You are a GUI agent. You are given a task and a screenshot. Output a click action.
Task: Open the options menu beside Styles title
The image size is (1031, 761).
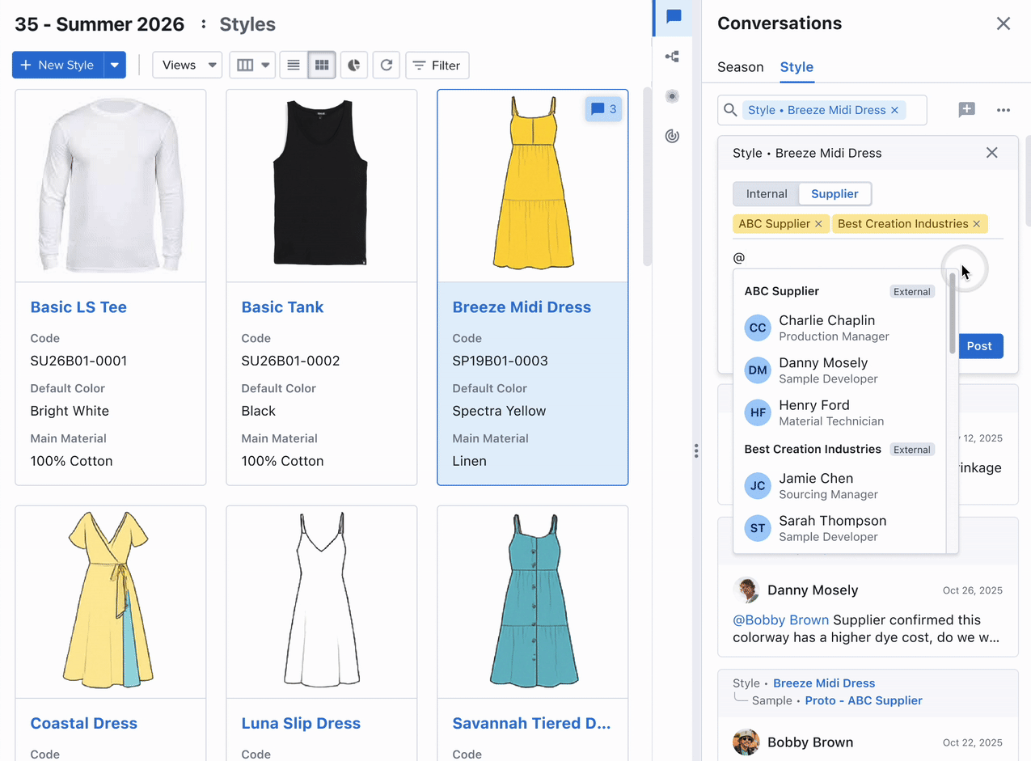pos(203,24)
